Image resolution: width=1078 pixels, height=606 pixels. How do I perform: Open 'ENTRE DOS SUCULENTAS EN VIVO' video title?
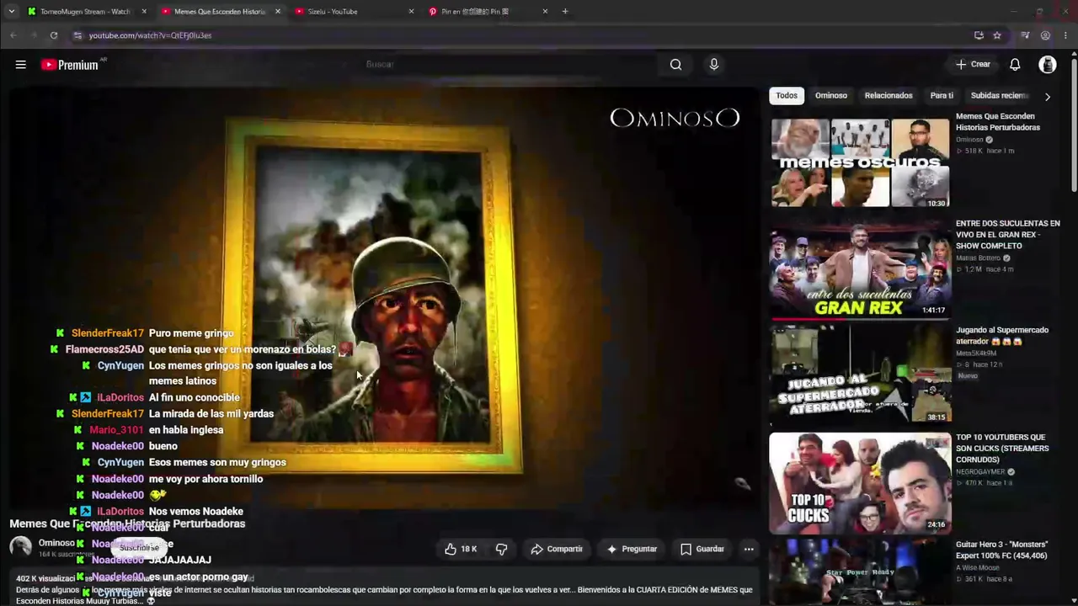[x=1008, y=235]
